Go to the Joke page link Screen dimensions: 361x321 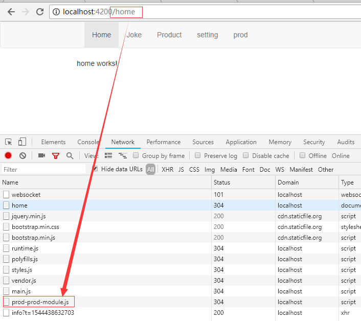(x=134, y=35)
